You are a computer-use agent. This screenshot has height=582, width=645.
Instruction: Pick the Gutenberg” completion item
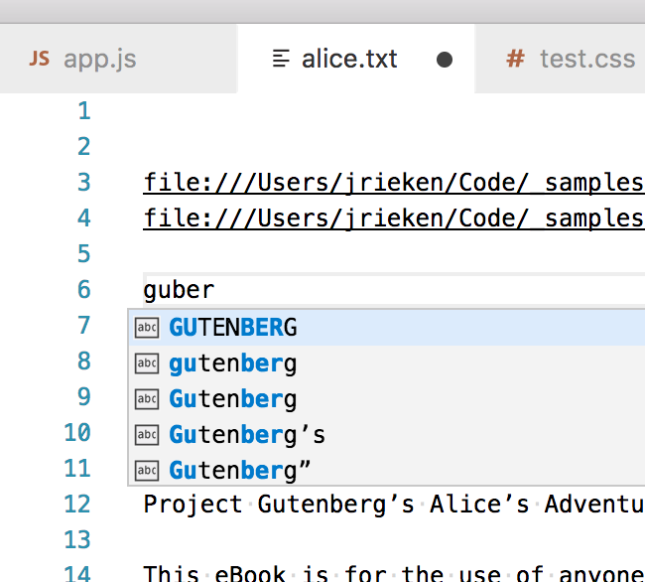(387, 471)
